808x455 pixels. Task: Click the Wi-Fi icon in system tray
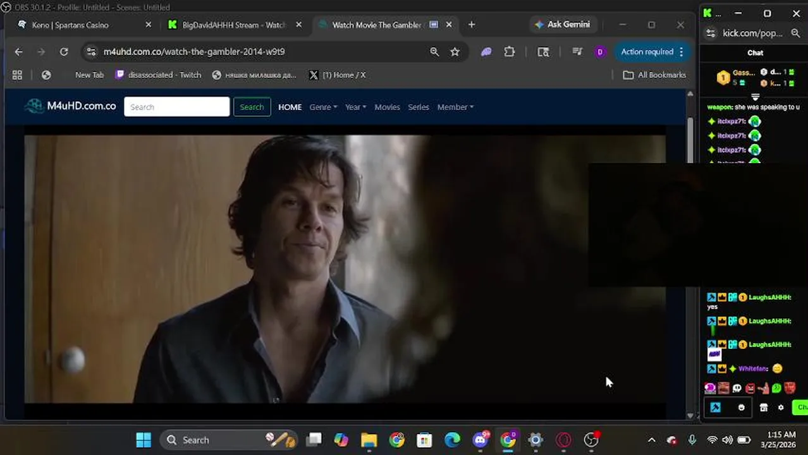(713, 440)
